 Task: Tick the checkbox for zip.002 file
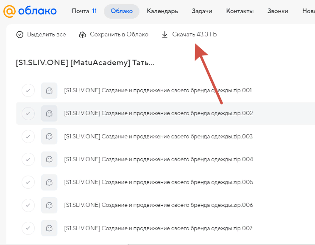pyautogui.click(x=28, y=113)
